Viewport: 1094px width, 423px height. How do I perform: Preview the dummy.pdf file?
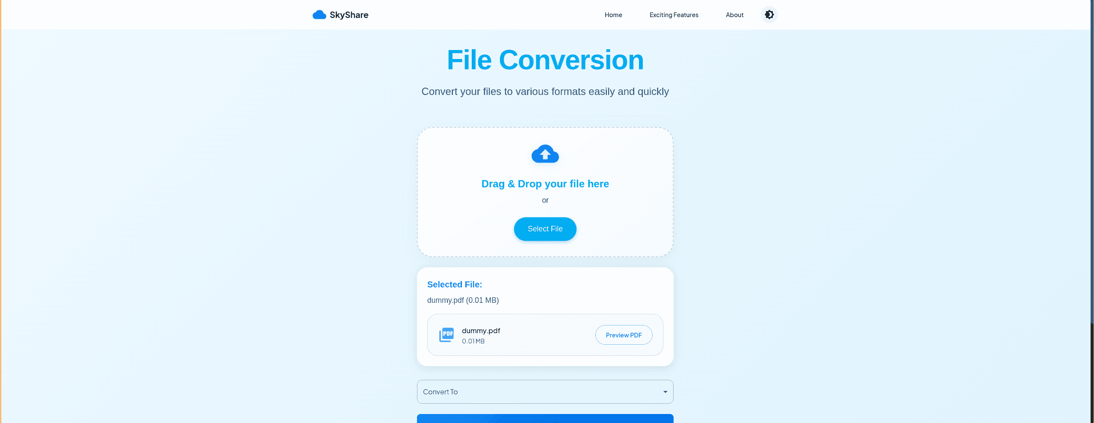[x=624, y=335]
